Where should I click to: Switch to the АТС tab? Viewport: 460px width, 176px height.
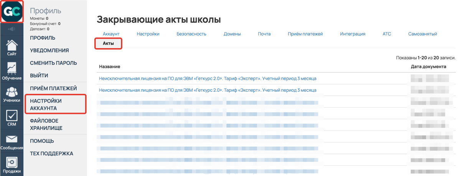387,34
